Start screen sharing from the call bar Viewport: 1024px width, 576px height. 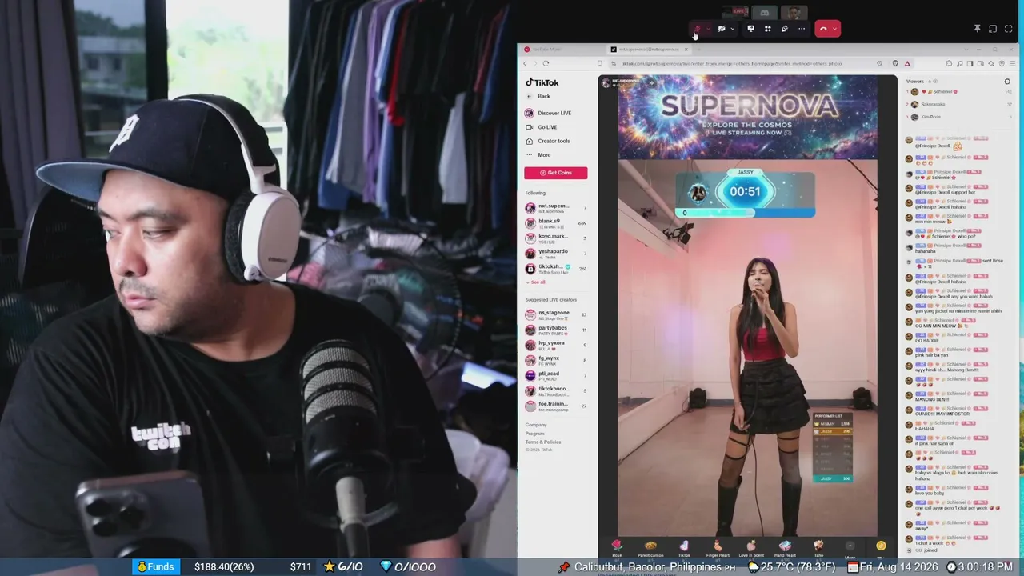[x=750, y=29]
